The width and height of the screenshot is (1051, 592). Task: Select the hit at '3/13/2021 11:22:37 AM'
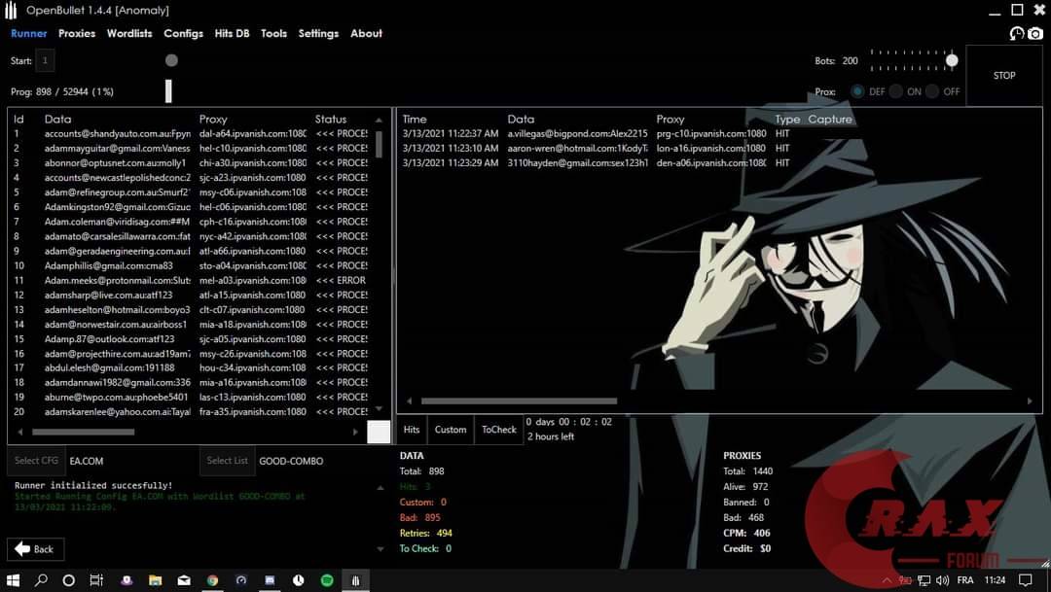click(597, 134)
